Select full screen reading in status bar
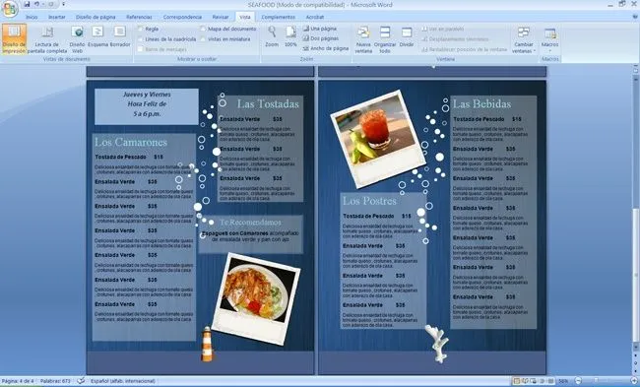640x387 pixels. point(525,381)
